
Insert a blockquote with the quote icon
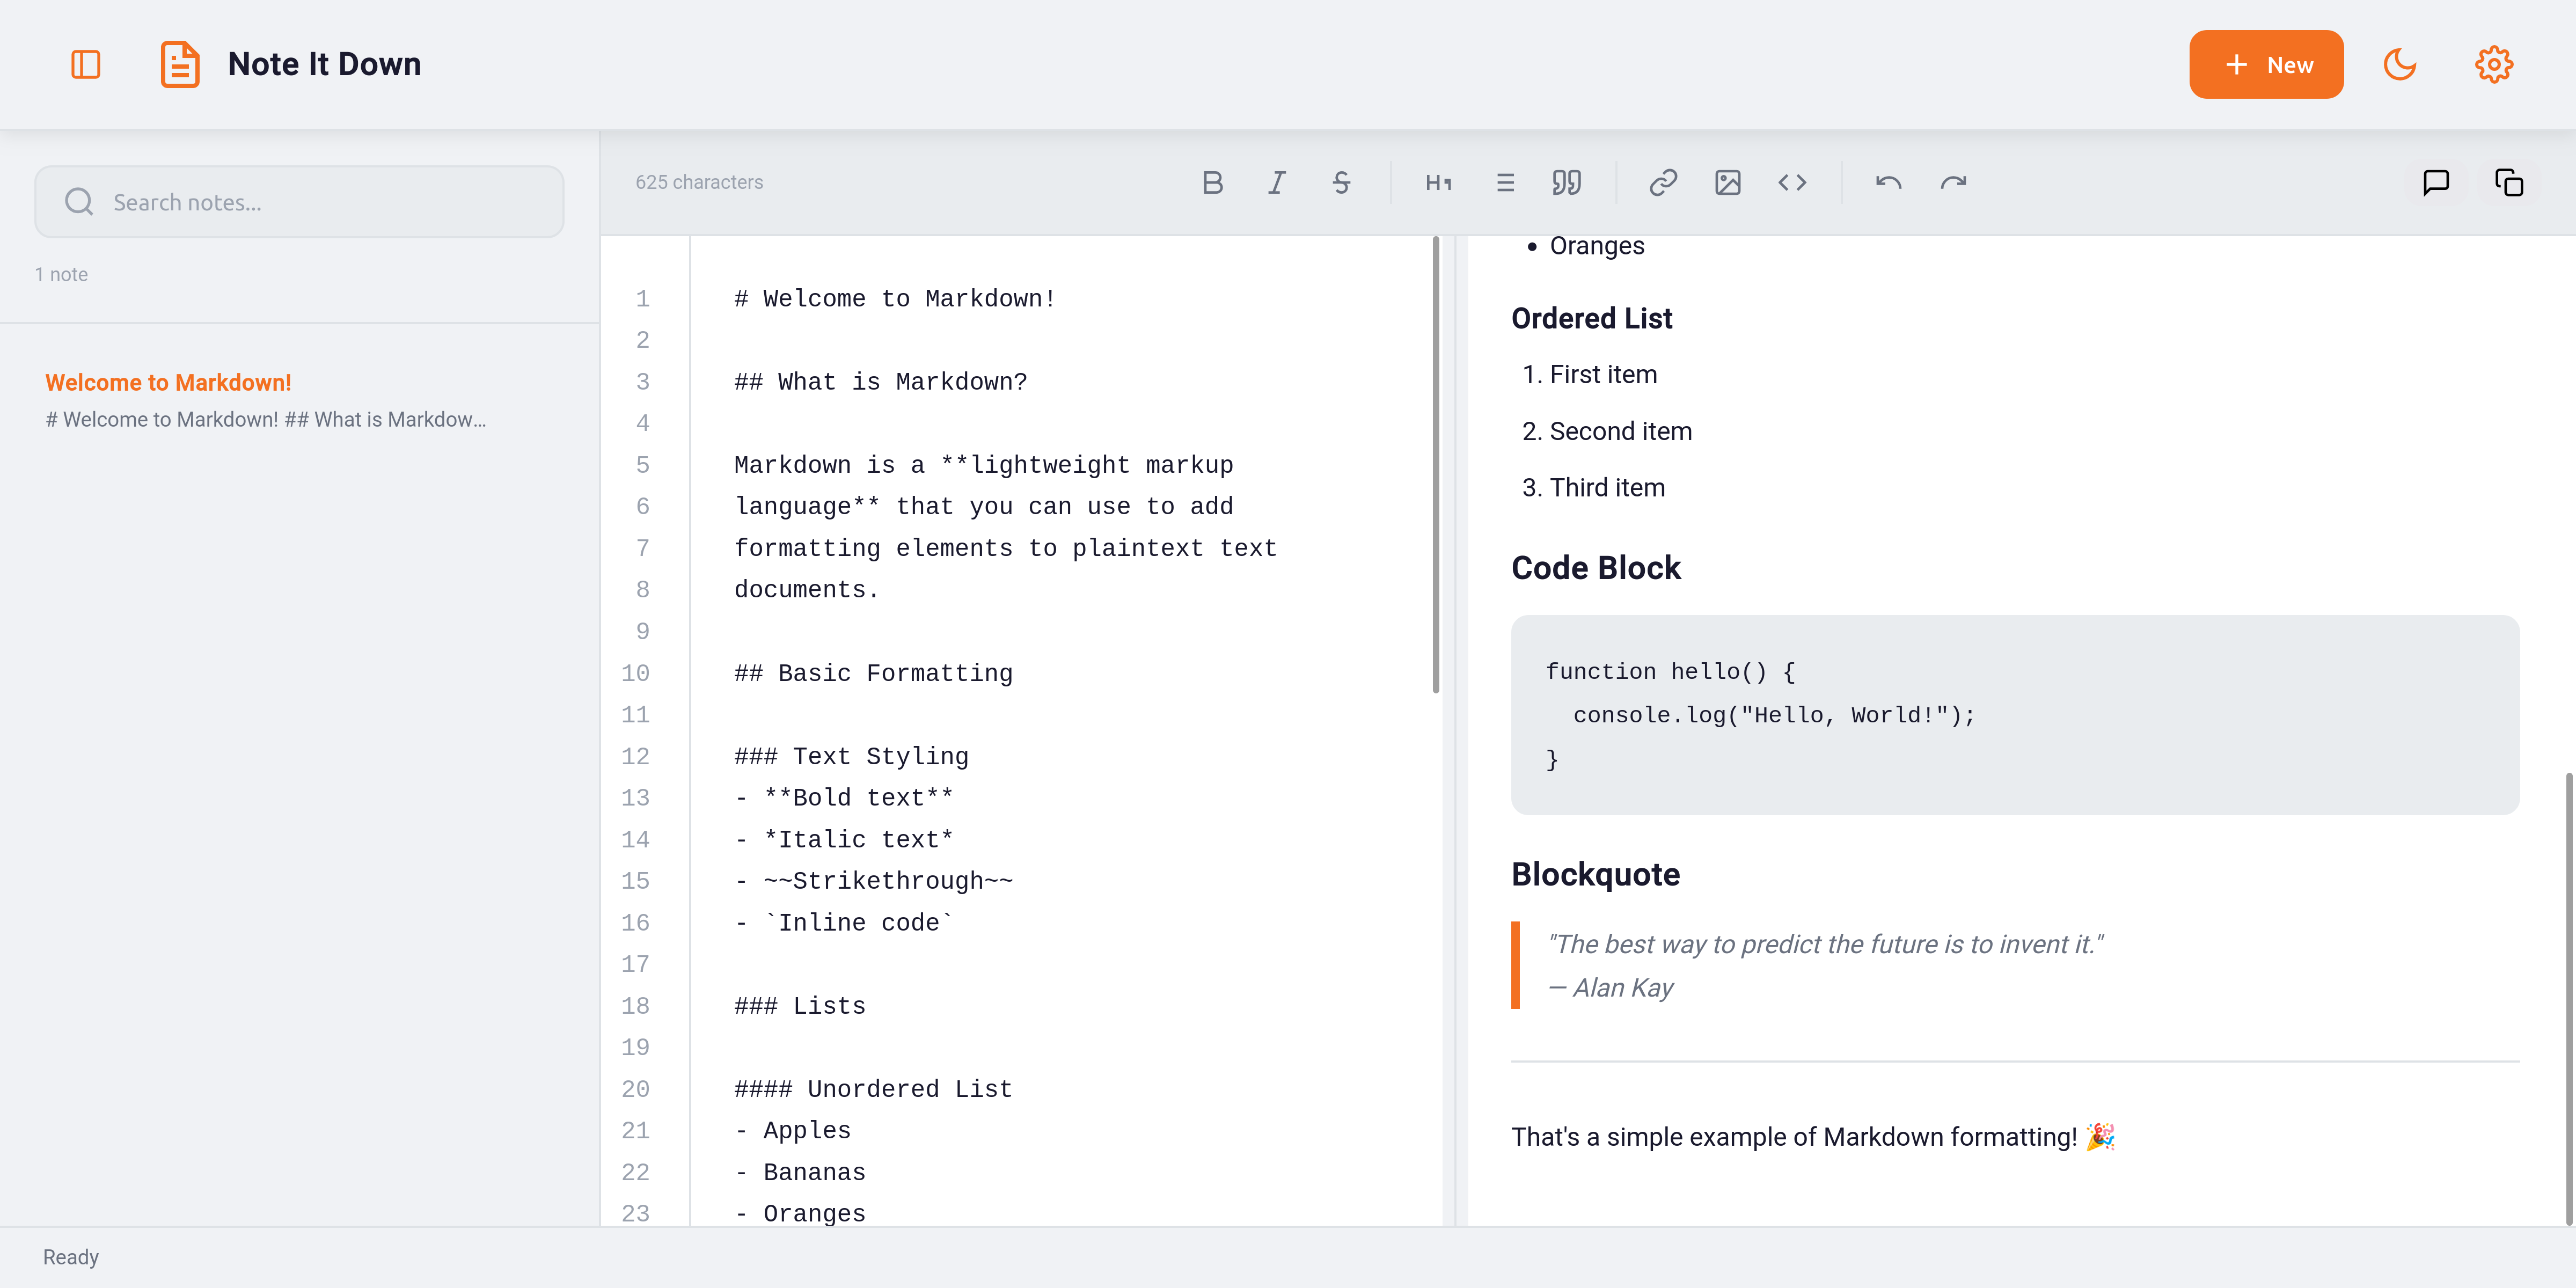(1566, 182)
